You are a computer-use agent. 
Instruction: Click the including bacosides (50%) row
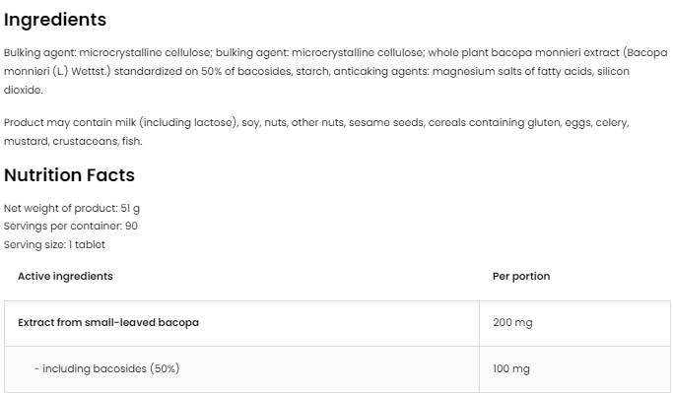coord(337,369)
